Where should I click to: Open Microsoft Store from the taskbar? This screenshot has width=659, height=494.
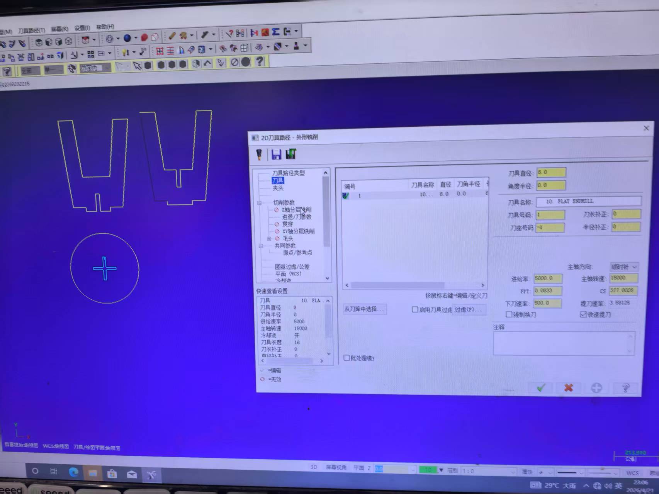click(112, 473)
